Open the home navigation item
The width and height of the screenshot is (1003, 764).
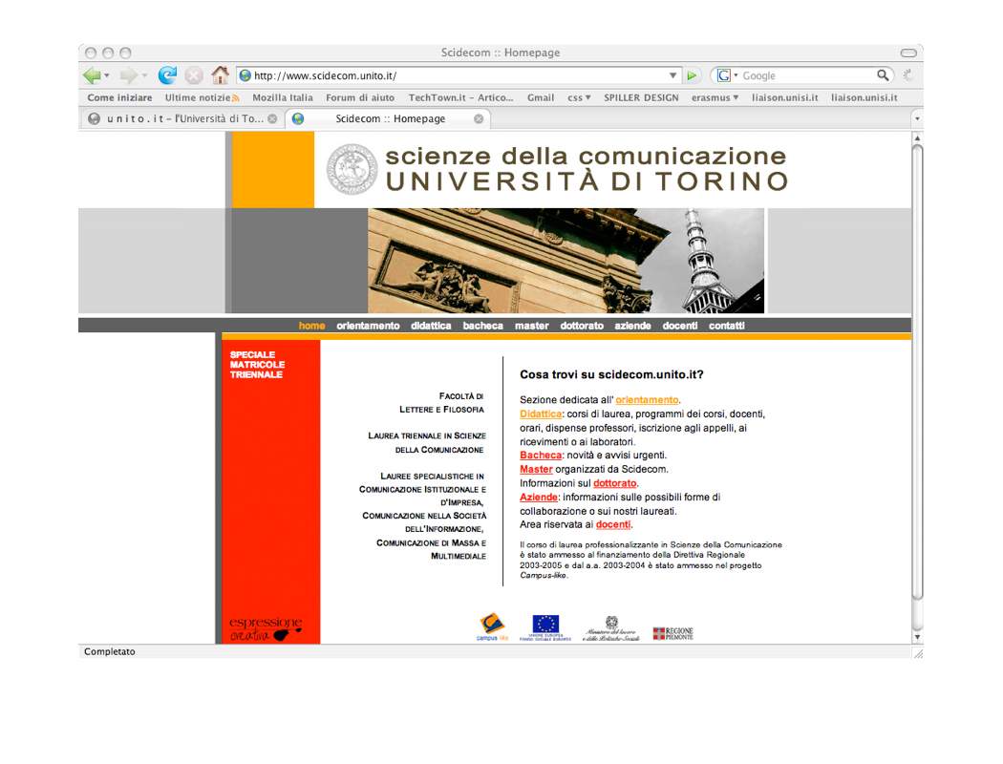click(x=311, y=326)
